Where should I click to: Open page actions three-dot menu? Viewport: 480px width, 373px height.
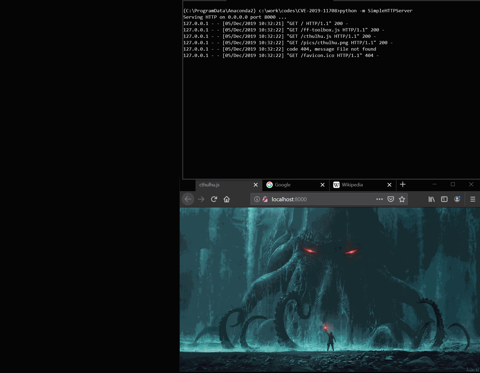(x=380, y=199)
